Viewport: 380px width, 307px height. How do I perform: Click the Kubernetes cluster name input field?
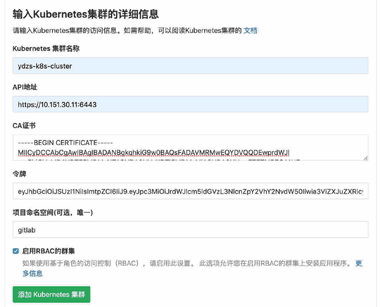point(190,66)
